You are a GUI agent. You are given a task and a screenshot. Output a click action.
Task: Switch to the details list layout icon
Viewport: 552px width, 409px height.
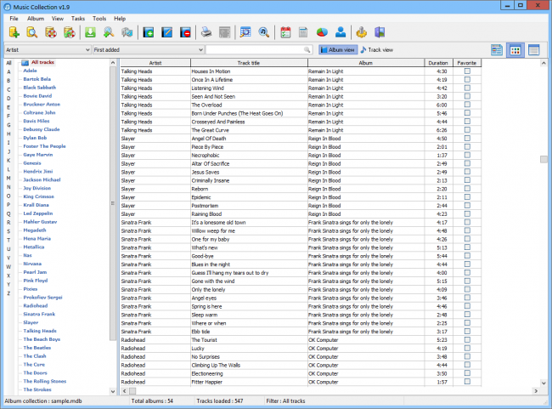(497, 50)
